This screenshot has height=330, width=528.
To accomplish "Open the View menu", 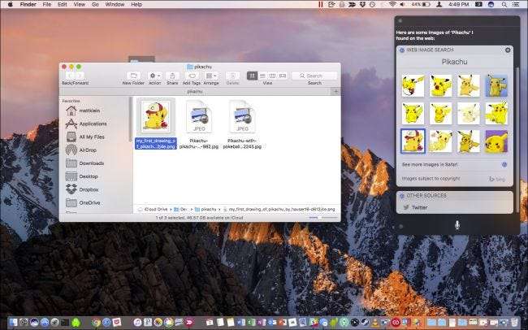I will [x=79, y=4].
